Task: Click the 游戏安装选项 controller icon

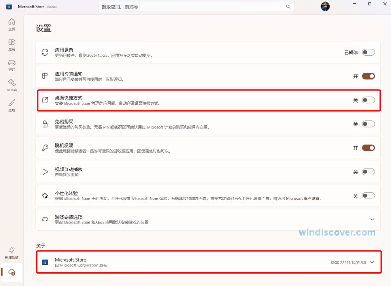Action: (x=45, y=220)
